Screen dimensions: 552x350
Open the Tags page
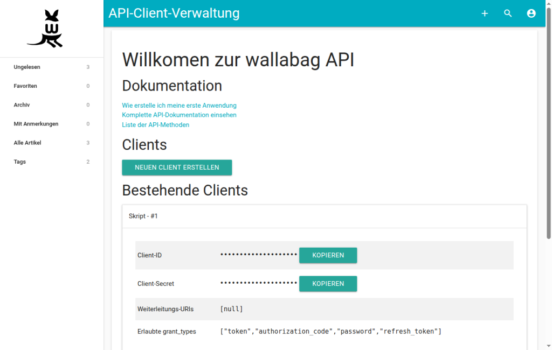pyautogui.click(x=52, y=162)
